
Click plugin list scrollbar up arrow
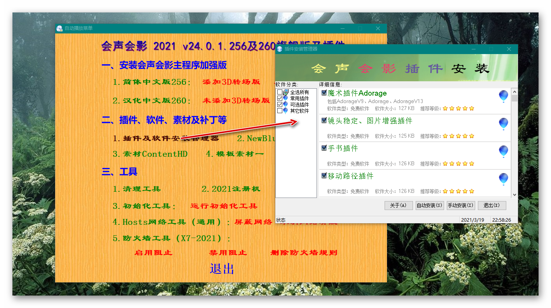(514, 92)
